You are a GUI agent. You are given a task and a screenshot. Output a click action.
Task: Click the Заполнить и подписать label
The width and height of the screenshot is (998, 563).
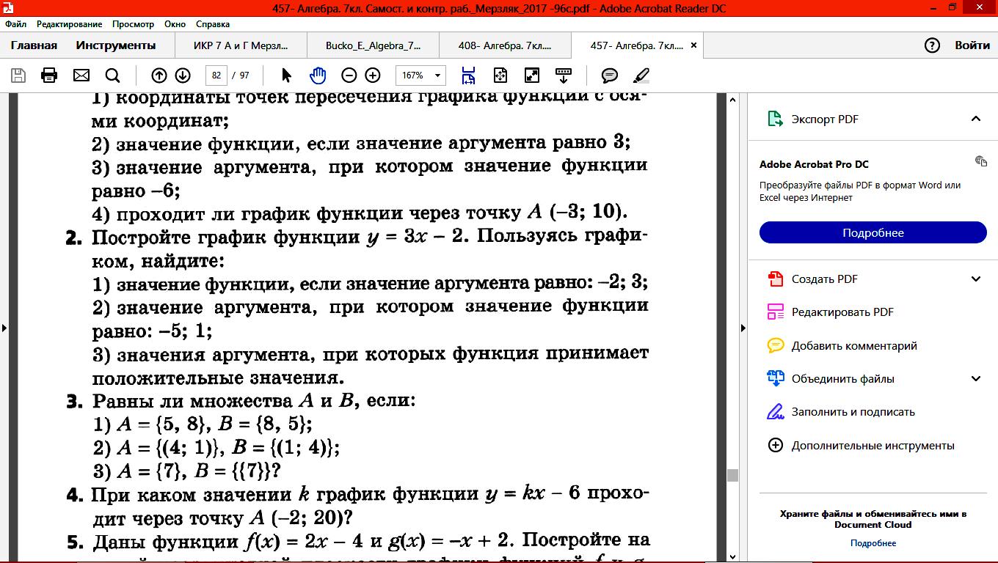point(853,411)
